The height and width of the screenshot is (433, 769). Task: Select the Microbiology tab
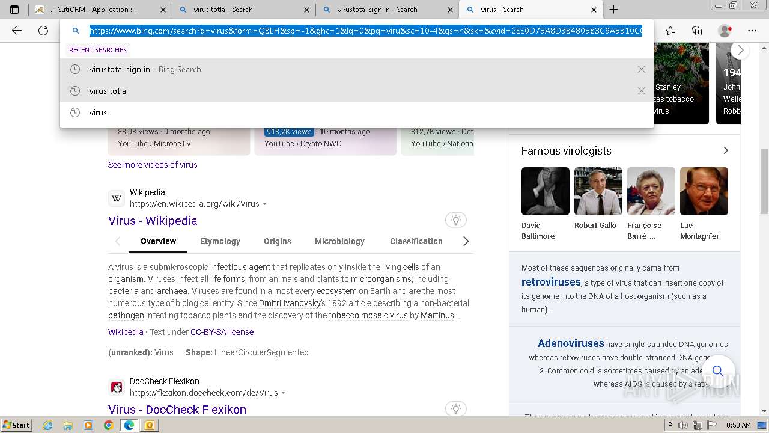click(339, 241)
